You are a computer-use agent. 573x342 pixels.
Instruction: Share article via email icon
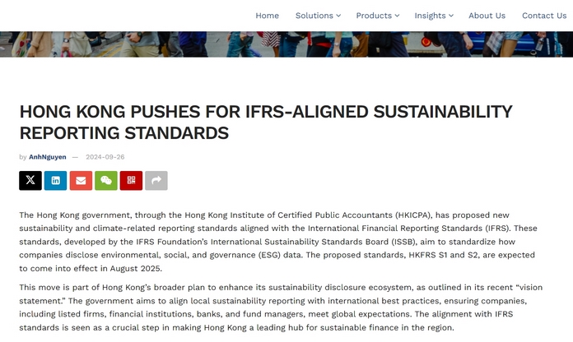pos(81,180)
